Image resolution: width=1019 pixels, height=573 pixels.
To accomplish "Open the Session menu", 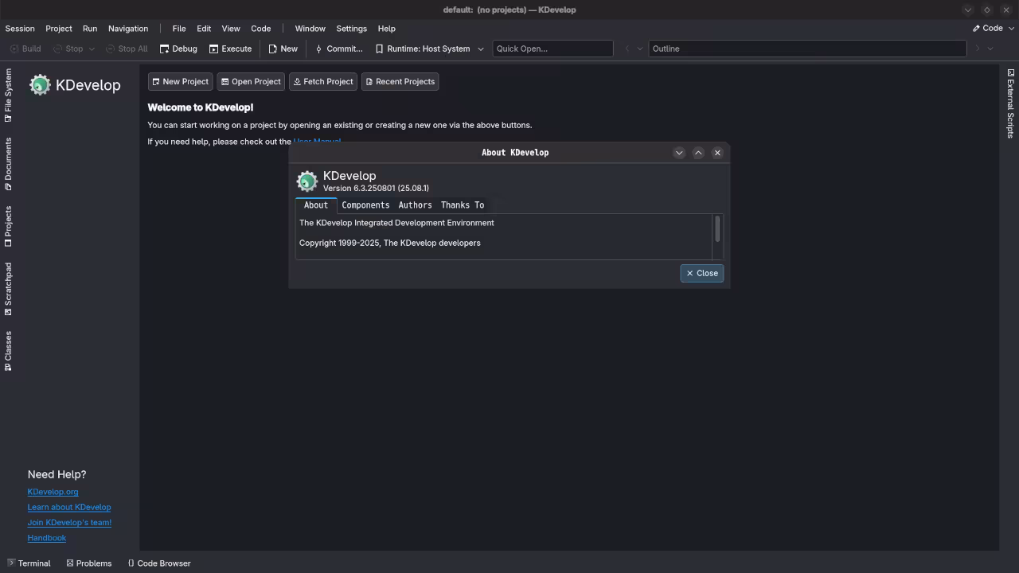I will click(20, 28).
